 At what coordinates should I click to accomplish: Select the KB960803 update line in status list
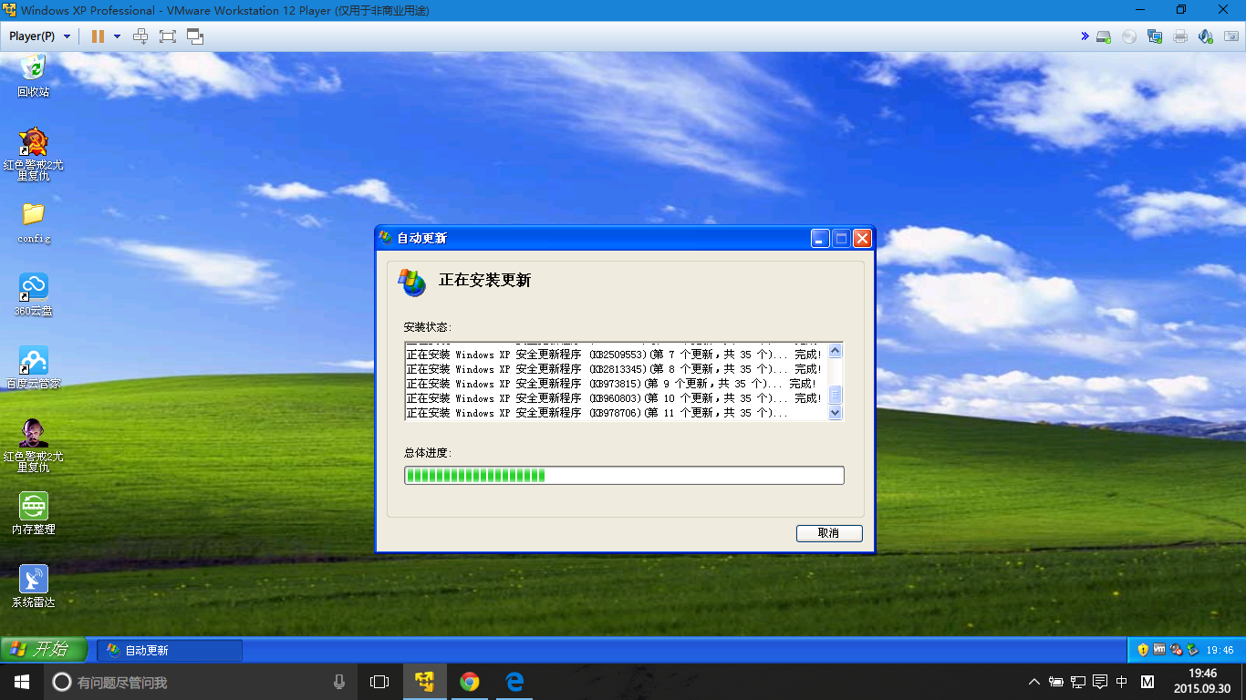tap(614, 398)
